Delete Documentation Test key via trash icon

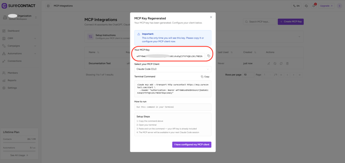point(287,63)
